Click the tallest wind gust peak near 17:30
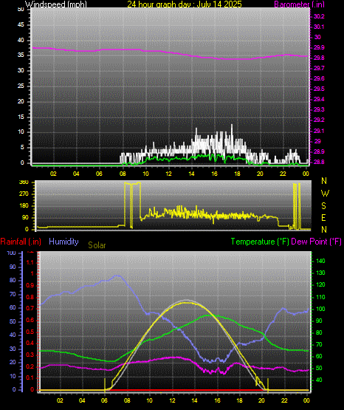344x410 pixels. (231, 126)
